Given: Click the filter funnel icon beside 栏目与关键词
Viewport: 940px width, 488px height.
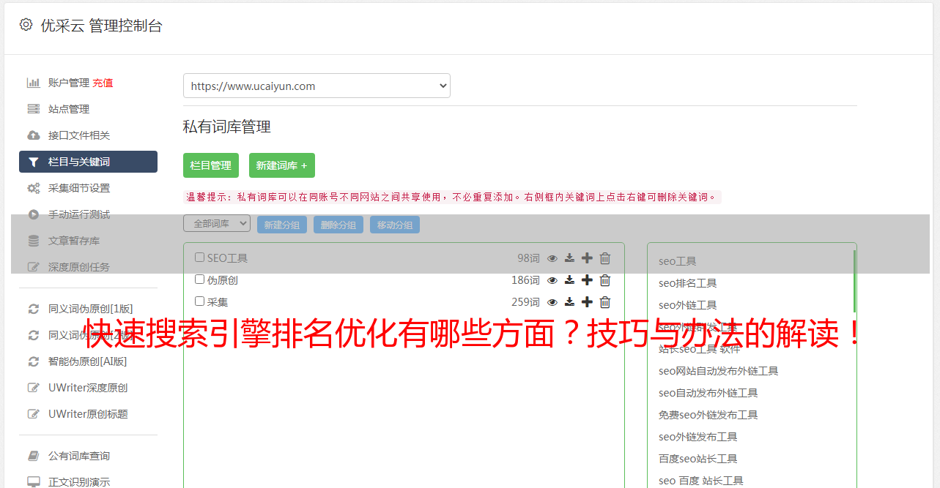Looking at the screenshot, I should (x=33, y=162).
